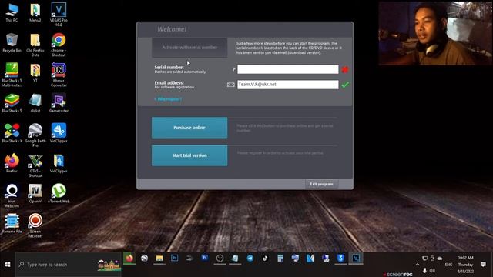Click the volume speaker tray icon
The width and height of the screenshot is (493, 277).
[433, 270]
